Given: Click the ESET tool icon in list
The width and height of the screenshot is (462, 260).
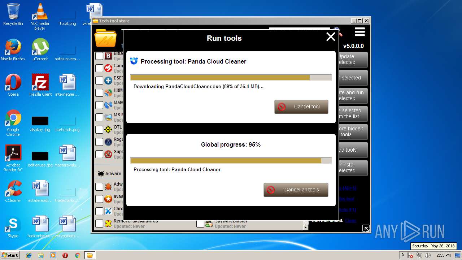Looking at the screenshot, I should tap(108, 81).
